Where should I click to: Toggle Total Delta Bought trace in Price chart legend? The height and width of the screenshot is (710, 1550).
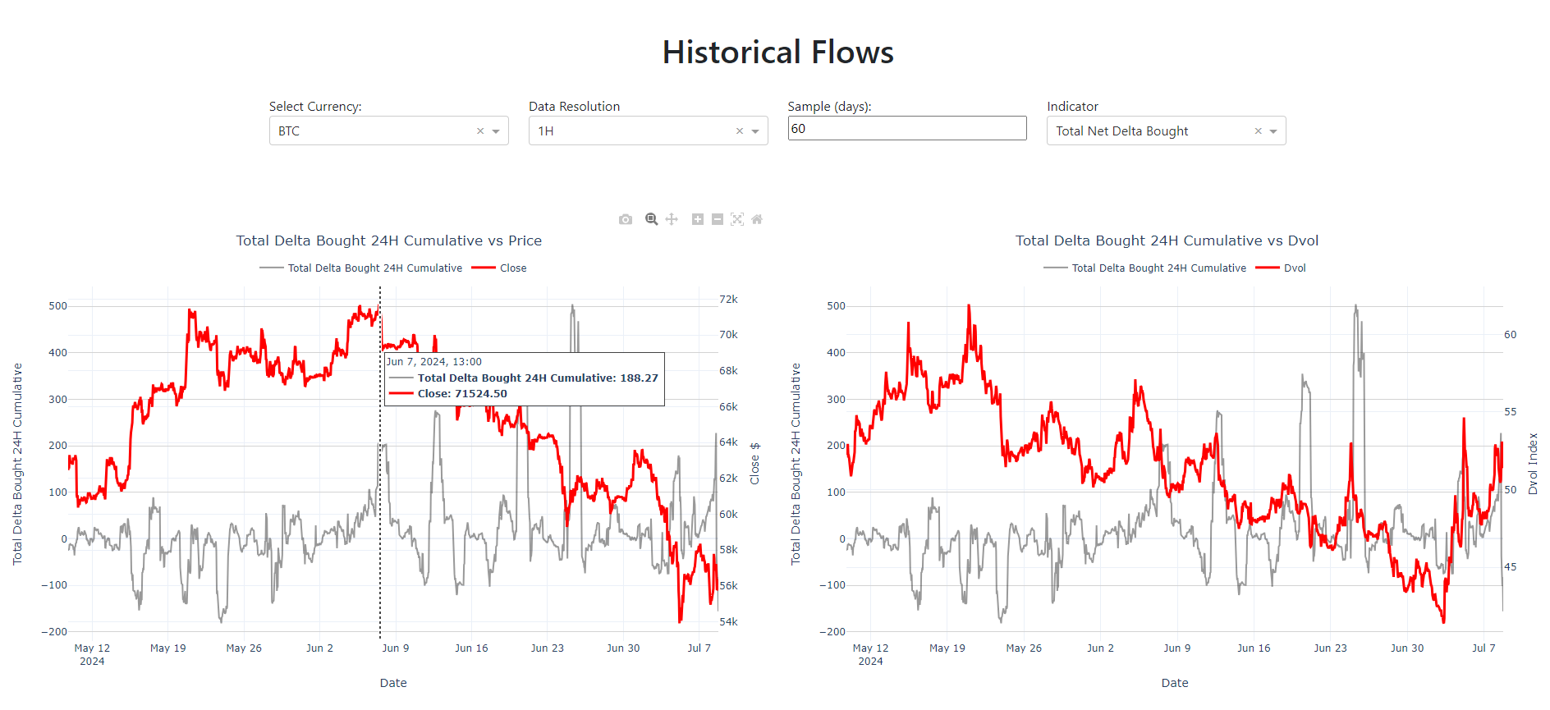pos(361,268)
